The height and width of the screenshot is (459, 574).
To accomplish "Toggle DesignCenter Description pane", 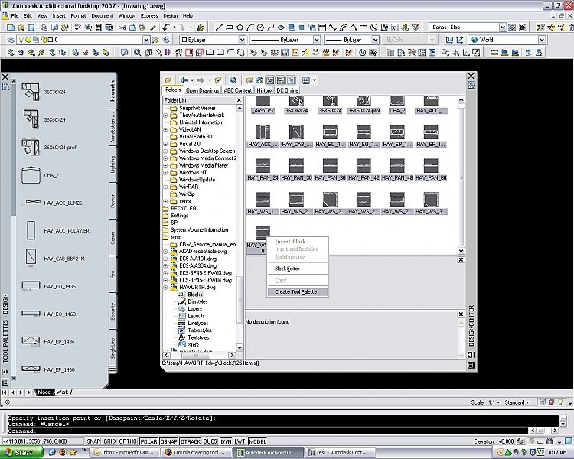I will (x=291, y=80).
